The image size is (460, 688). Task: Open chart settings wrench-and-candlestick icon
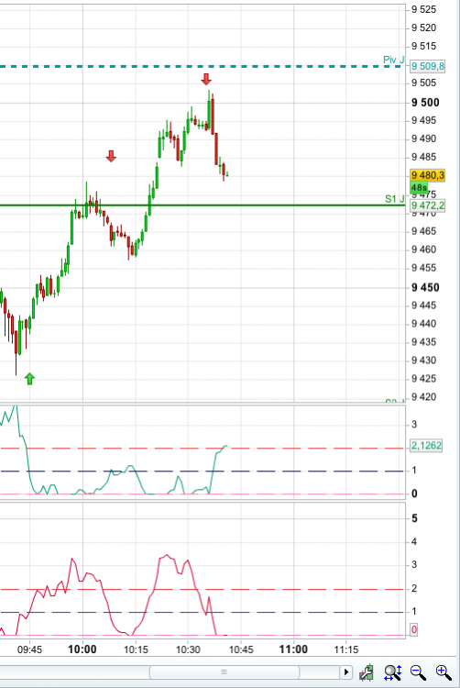(367, 672)
